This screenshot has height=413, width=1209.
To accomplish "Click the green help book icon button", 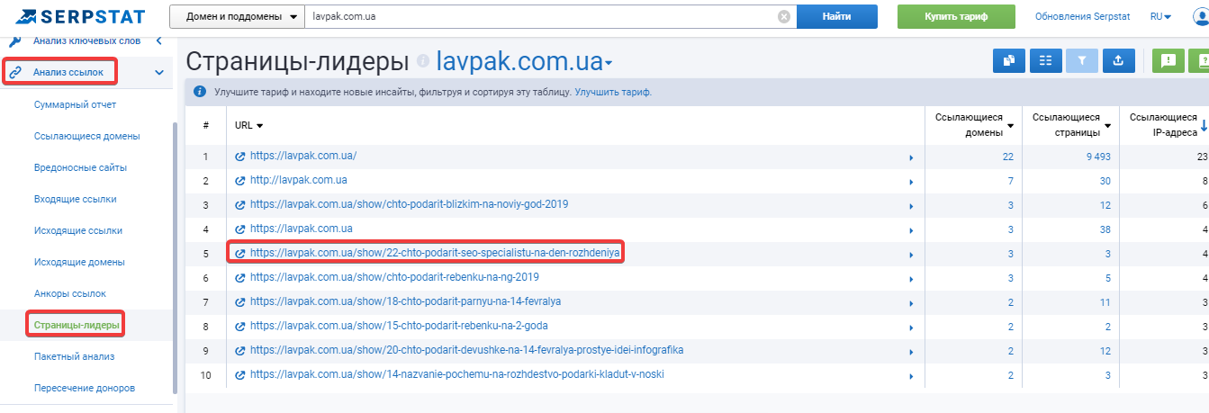I will pos(1199,60).
